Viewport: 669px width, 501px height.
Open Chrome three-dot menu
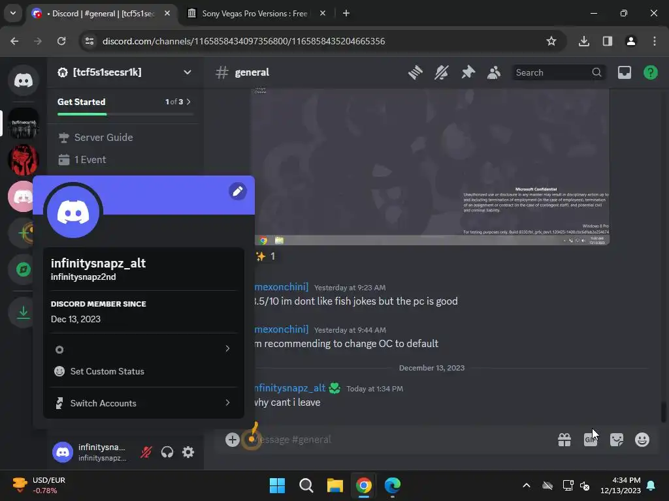(655, 41)
